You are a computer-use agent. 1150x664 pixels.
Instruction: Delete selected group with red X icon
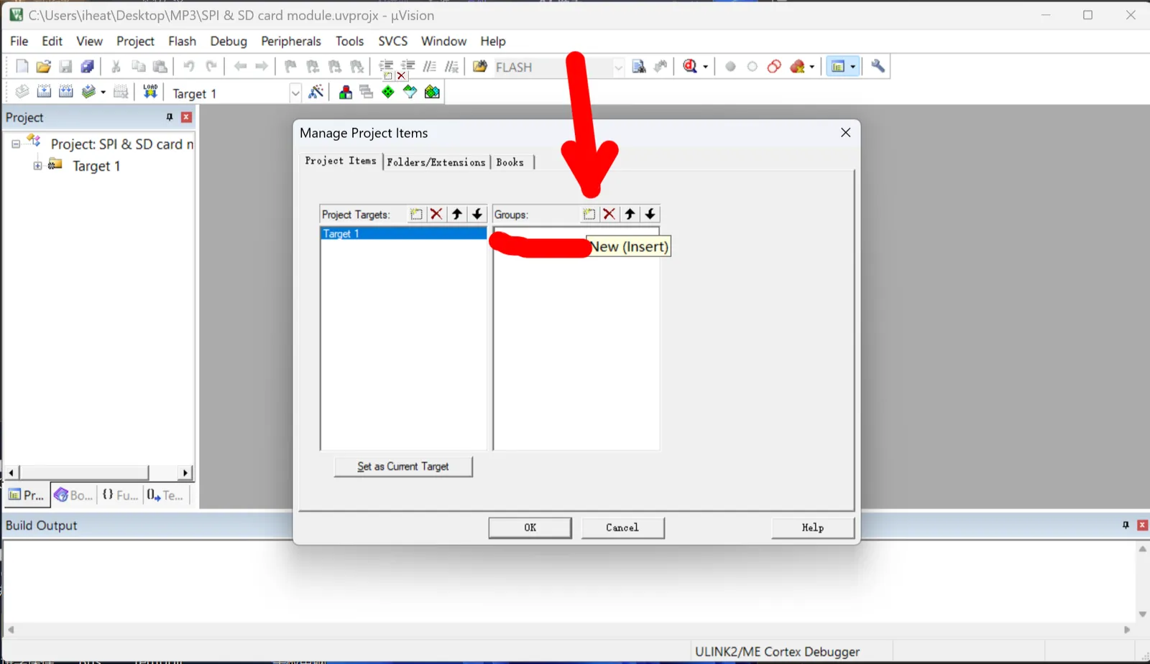(x=609, y=214)
